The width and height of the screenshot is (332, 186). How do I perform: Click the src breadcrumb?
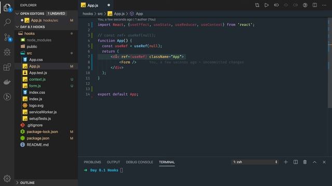[100, 14]
